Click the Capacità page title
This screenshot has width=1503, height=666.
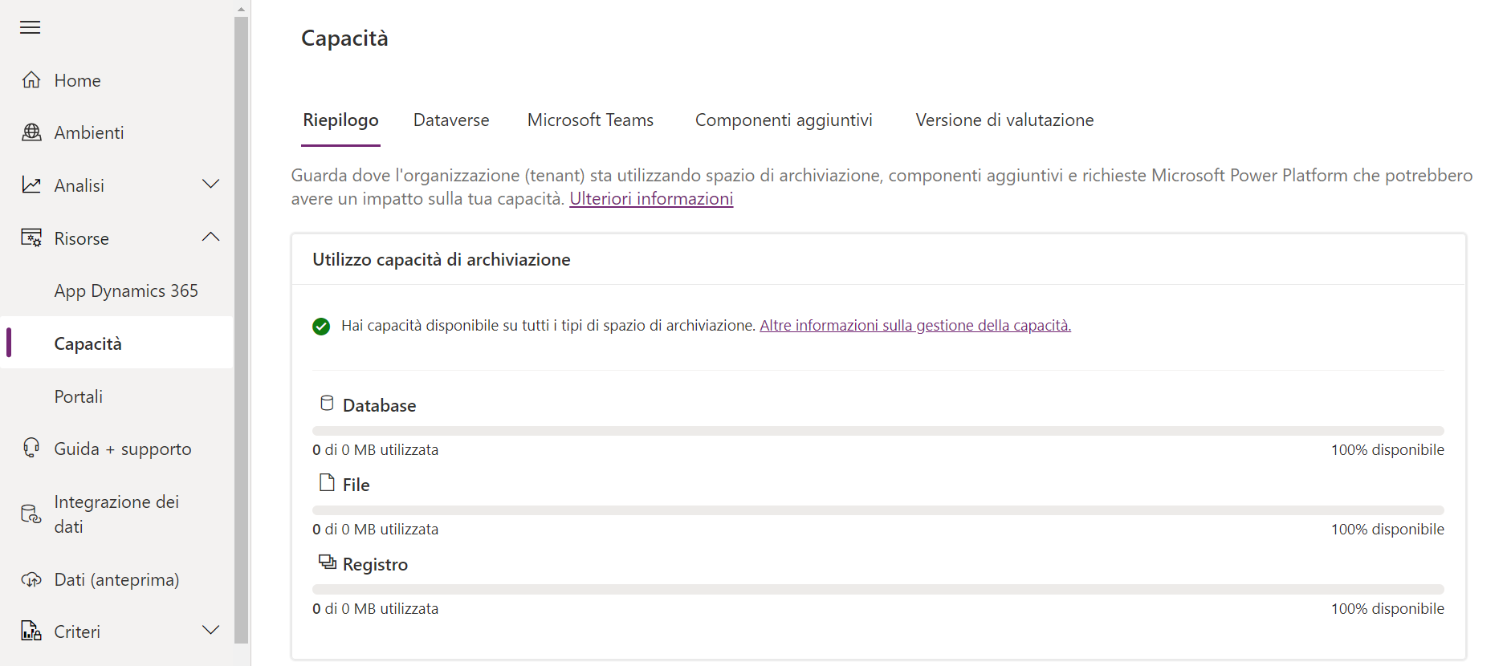tap(344, 39)
